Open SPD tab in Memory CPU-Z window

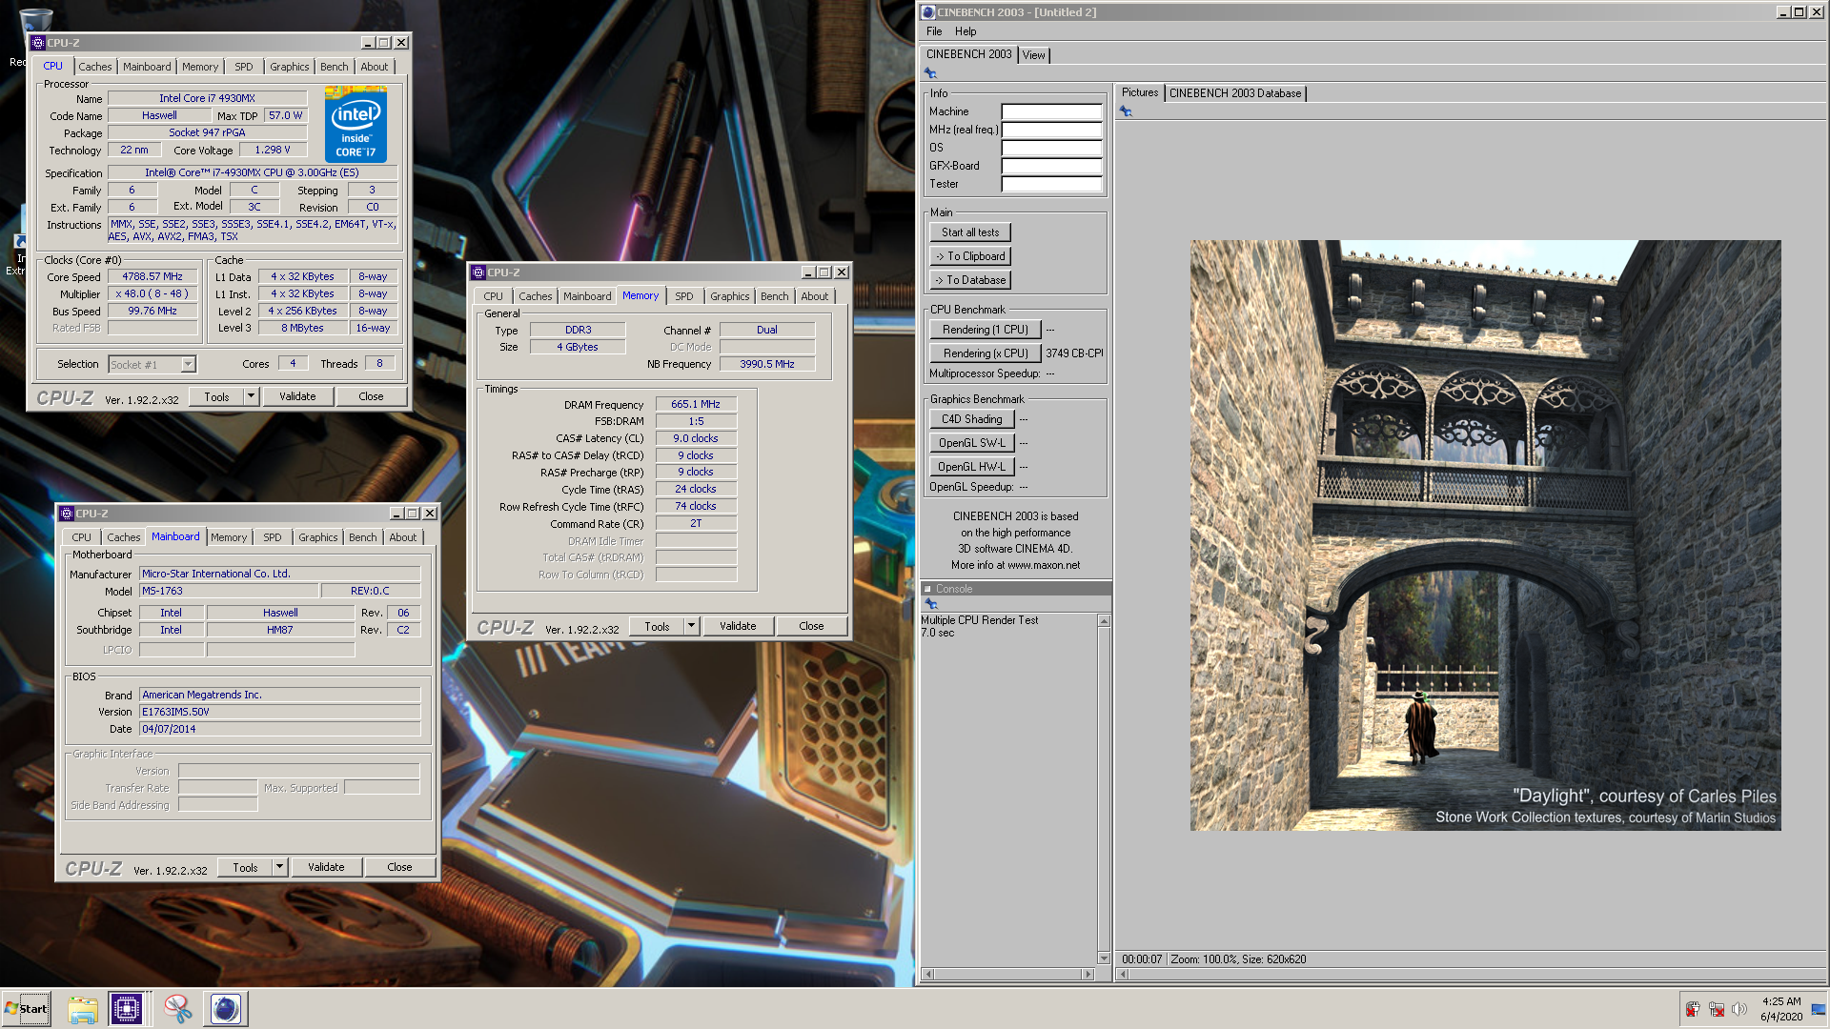click(684, 296)
